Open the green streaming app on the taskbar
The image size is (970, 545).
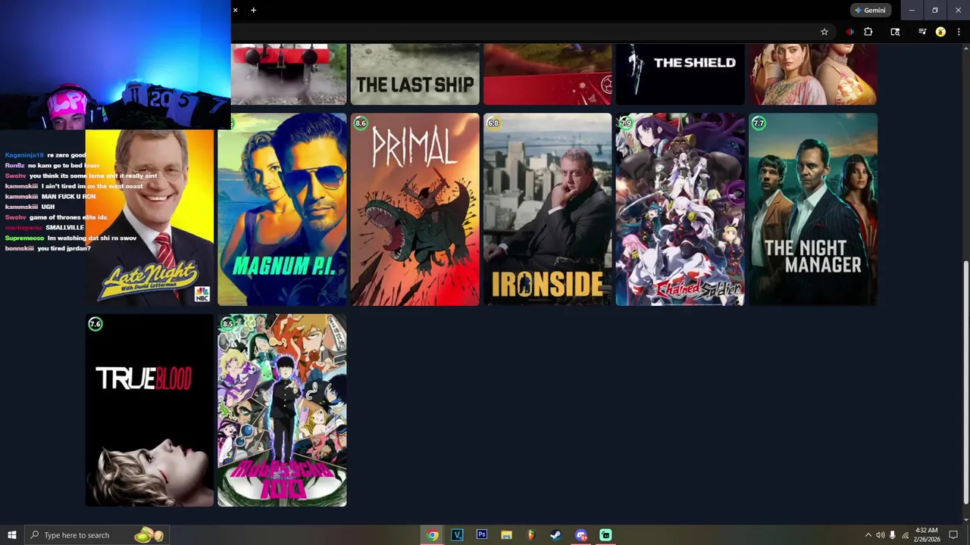pos(605,535)
